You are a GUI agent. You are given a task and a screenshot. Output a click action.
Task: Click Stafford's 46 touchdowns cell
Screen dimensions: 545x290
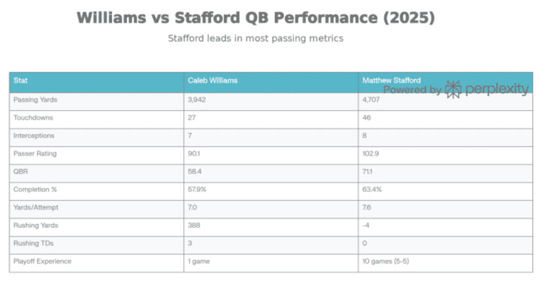point(366,118)
